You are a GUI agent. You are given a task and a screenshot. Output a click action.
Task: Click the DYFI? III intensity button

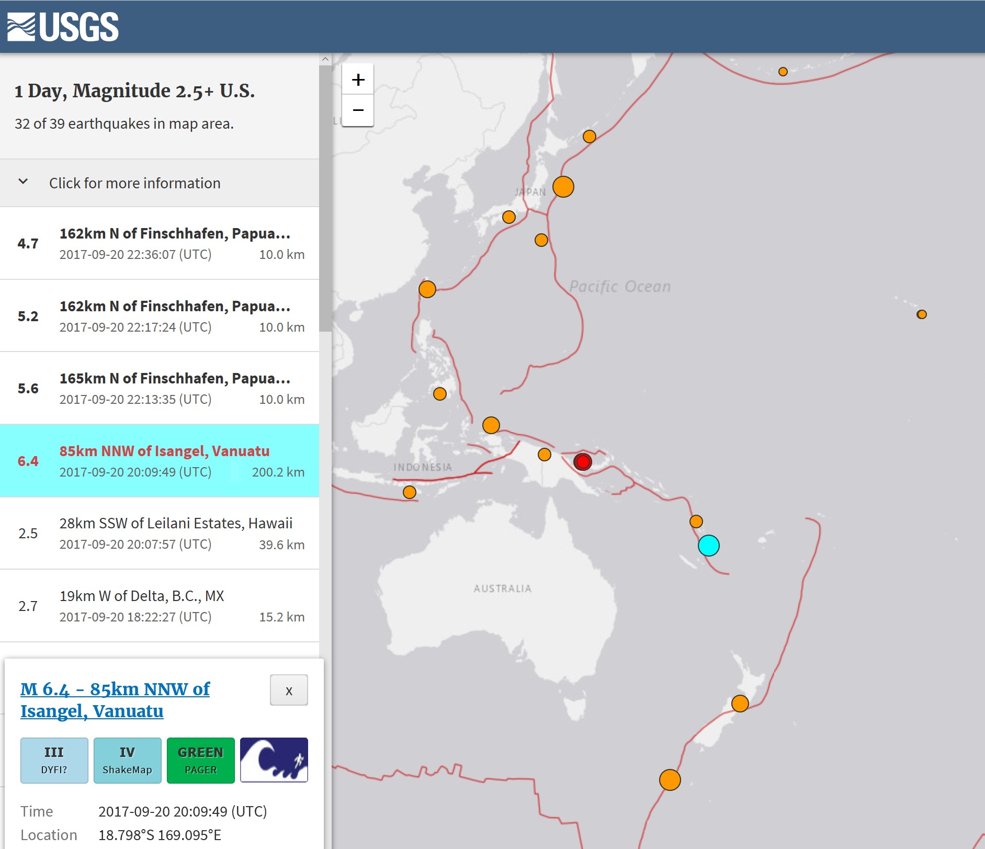click(54, 760)
